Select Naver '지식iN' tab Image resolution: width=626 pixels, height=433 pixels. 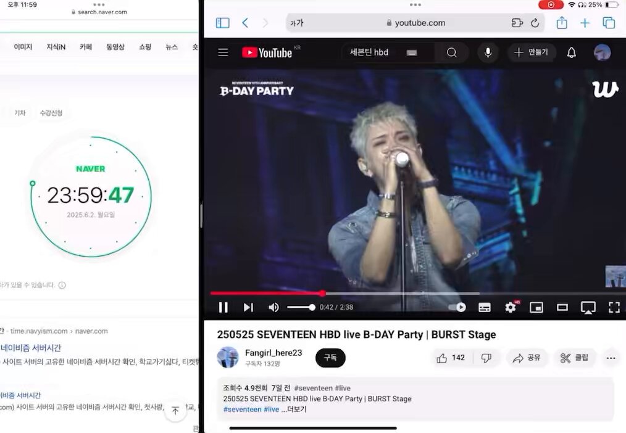click(x=56, y=47)
